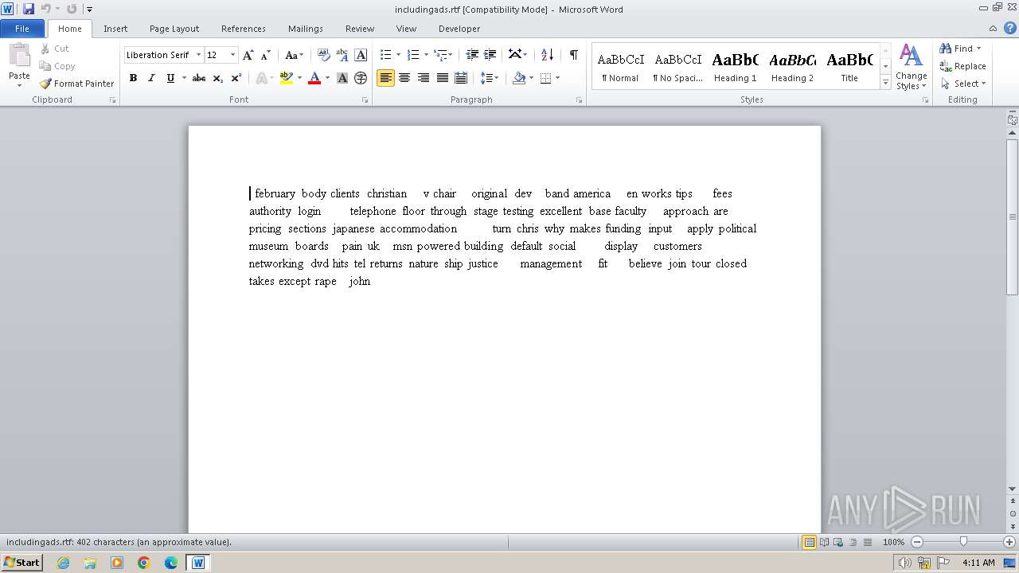Apply red font color

pos(314,78)
